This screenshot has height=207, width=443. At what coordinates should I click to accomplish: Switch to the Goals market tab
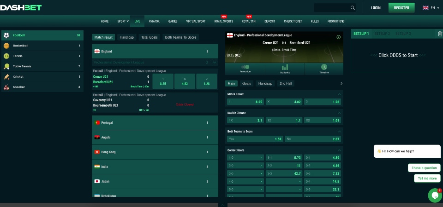click(x=246, y=83)
